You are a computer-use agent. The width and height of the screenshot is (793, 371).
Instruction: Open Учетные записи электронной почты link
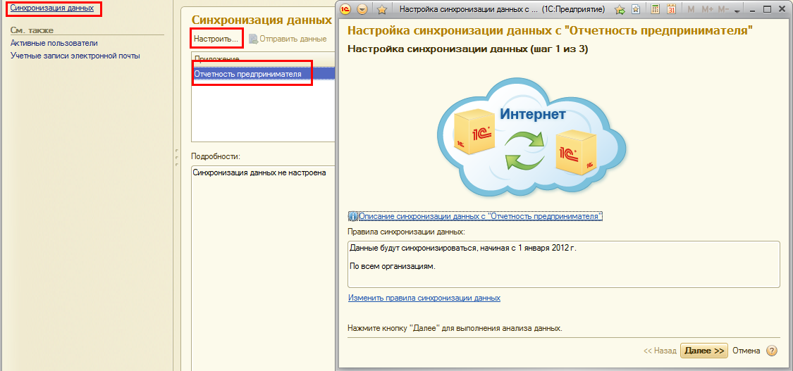point(75,56)
